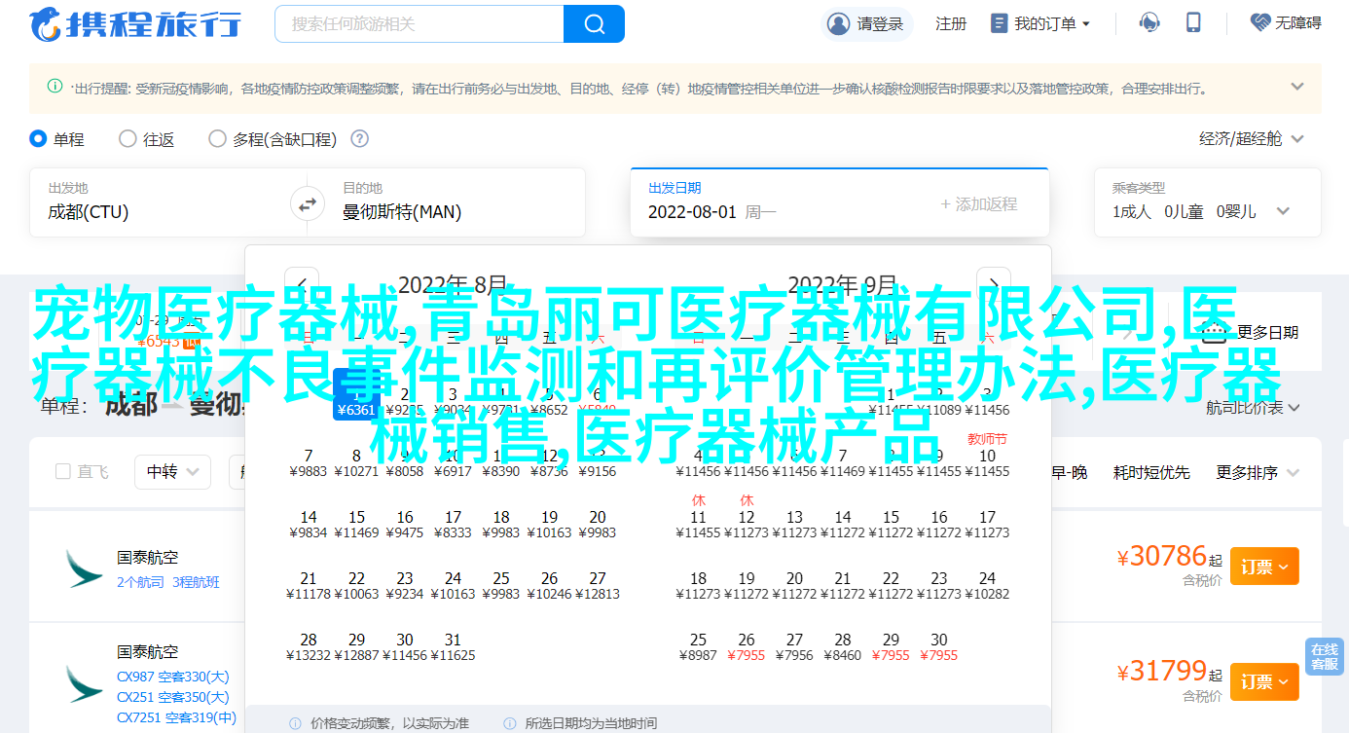Click the 注册 register link
The height and width of the screenshot is (733, 1349).
pos(951,23)
